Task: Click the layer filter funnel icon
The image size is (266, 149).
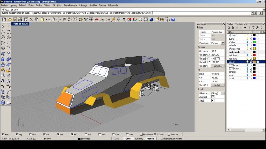Action: (x=253, y=28)
